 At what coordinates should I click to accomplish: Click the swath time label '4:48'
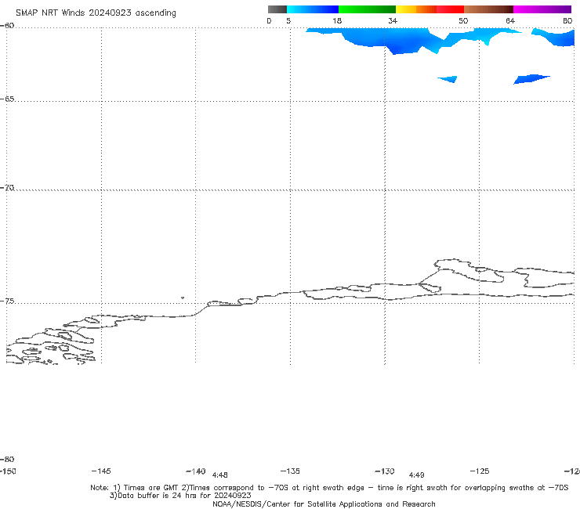219,475
